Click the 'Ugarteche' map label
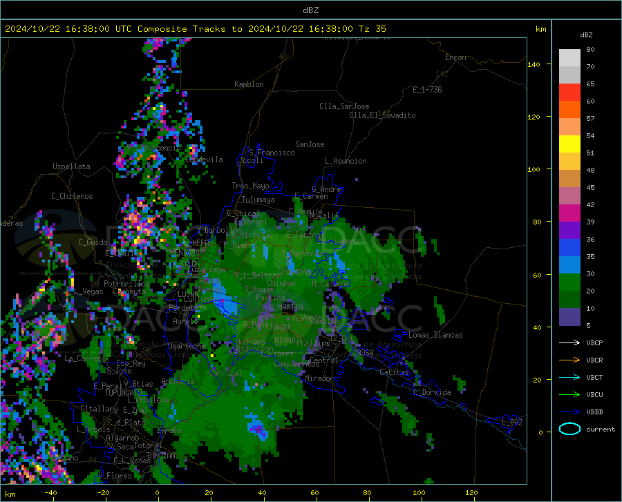The height and width of the screenshot is (502, 622). point(187,346)
